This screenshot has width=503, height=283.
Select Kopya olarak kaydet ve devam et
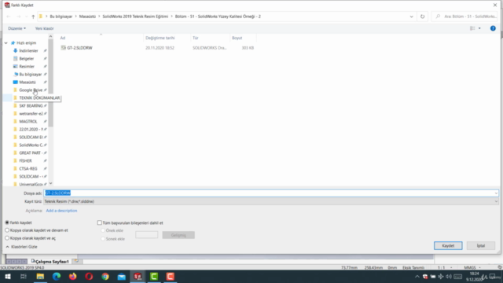[x=7, y=230]
